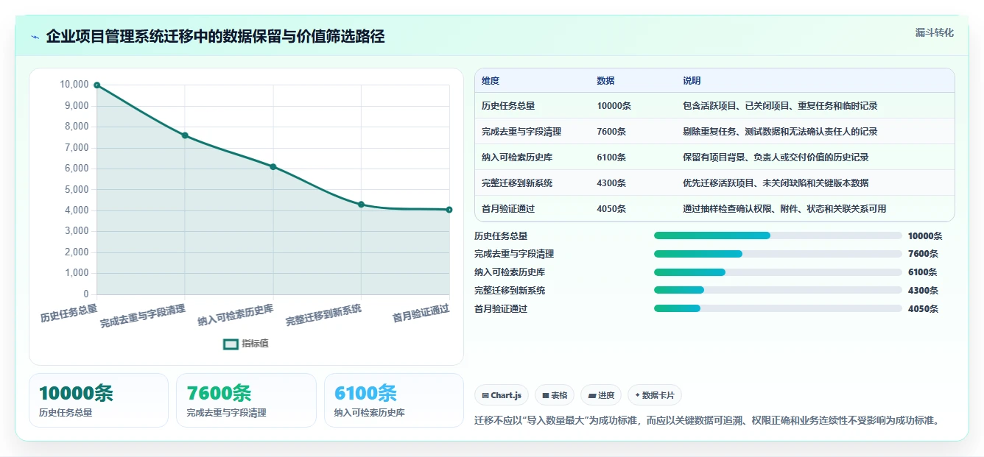984x457 pixels.
Task: Click description starting 剔除重复任务
Action: pos(780,132)
